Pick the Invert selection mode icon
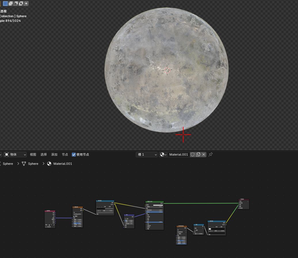This screenshot has height=258, width=298. [x=21, y=3]
